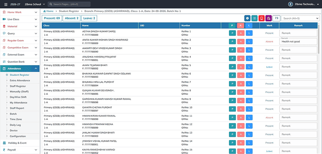Image resolution: width=322 pixels, height=154 pixels.
Task: Click the Leave mark for AVANI TEJARAM BHATI
Action: [269, 67]
